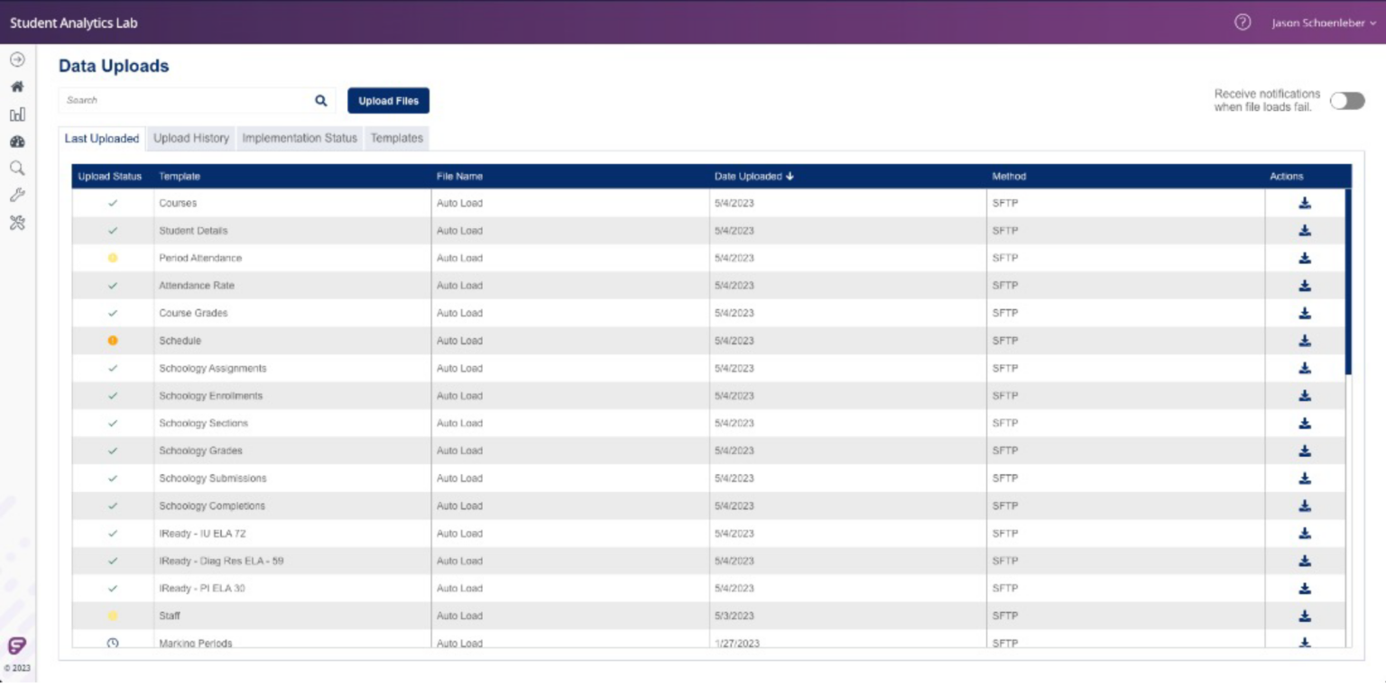The width and height of the screenshot is (1386, 686).
Task: Open the Jason Schoenleber user dropdown
Action: tap(1324, 23)
